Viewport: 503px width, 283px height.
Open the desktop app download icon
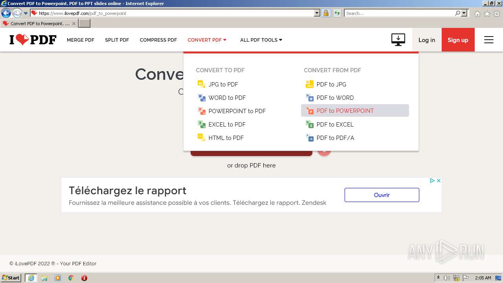coord(398,40)
